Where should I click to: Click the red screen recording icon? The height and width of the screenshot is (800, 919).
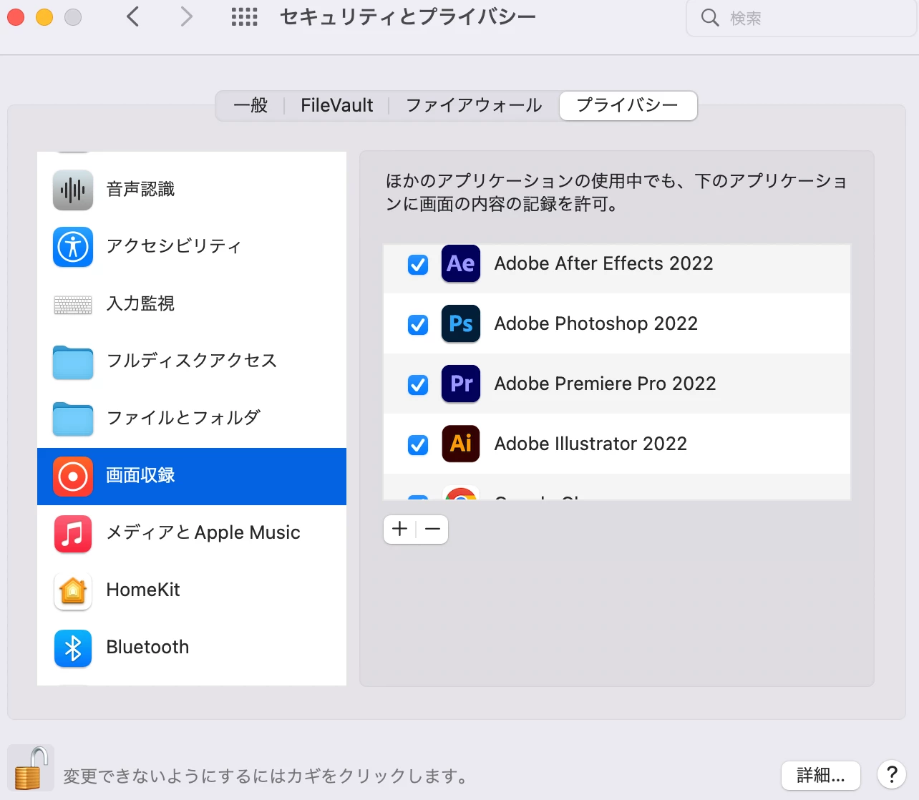73,477
